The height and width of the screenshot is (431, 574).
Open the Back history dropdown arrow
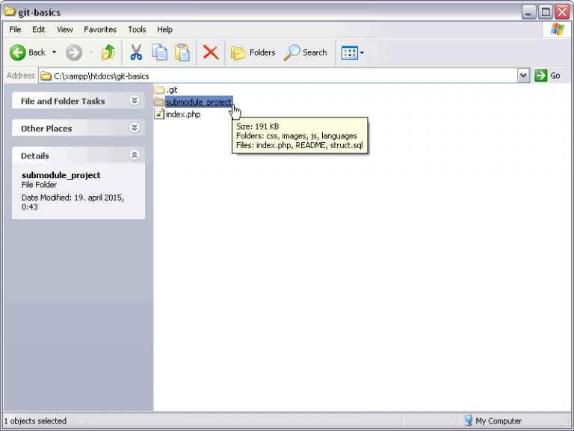[54, 52]
